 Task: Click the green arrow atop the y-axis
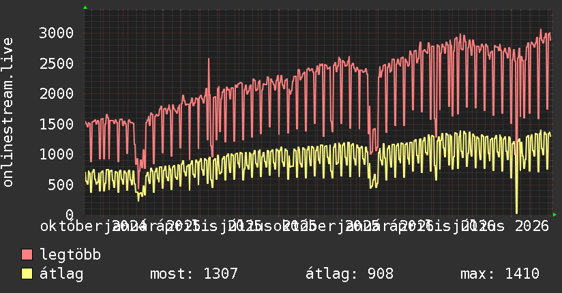pyautogui.click(x=85, y=7)
